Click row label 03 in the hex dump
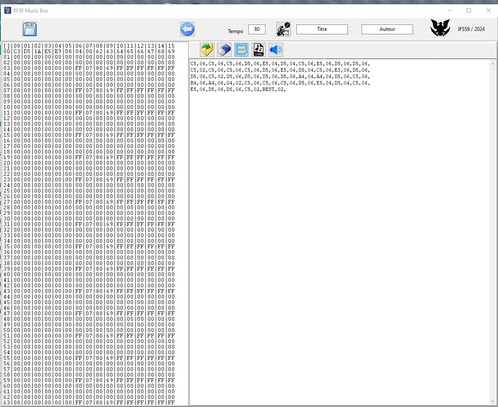The width and height of the screenshot is (498, 407). (7, 68)
